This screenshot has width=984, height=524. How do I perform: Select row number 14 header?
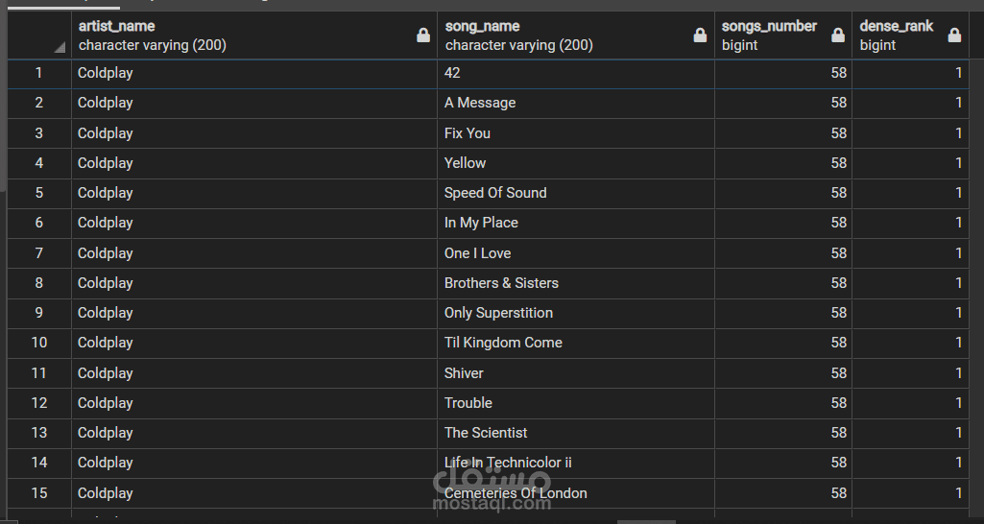pyautogui.click(x=39, y=463)
